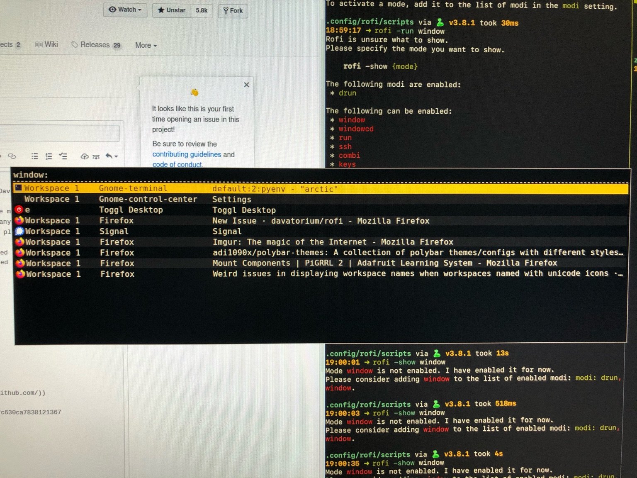Click Firefox icon in Mount Components row
The width and height of the screenshot is (637, 478).
point(20,263)
